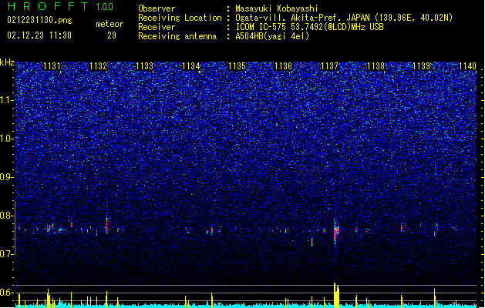Click the 0.8 kHz frequency label
The height and width of the screenshot is (308, 485).
coord(7,216)
